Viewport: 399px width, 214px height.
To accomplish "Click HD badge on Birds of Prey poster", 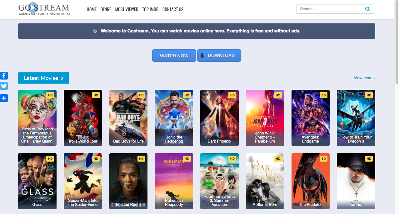I will (x=50, y=95).
